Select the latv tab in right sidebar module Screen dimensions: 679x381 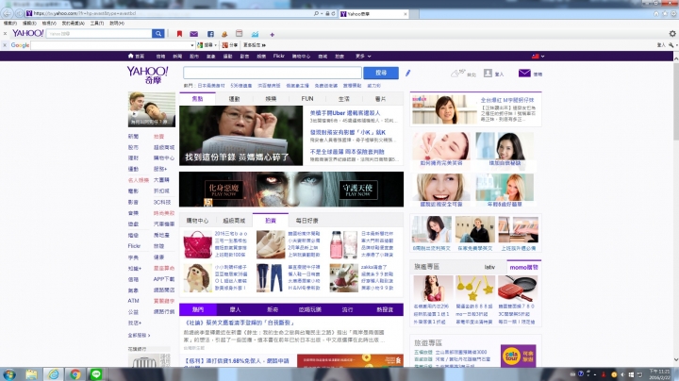tap(489, 267)
